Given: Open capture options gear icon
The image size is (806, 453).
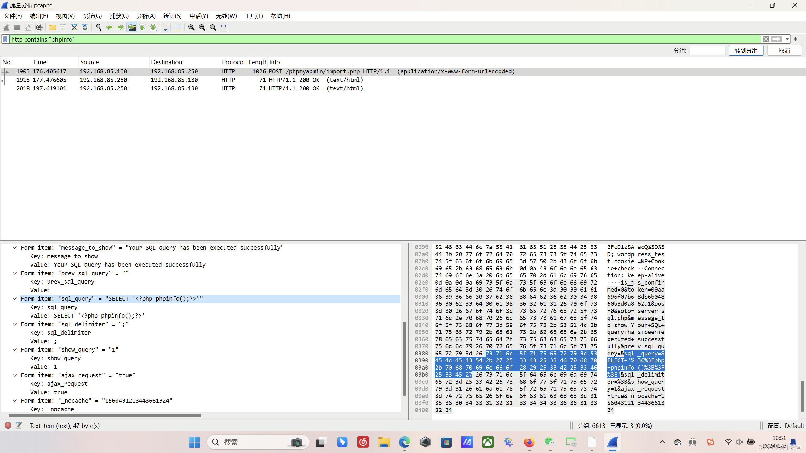Looking at the screenshot, I should [39, 27].
